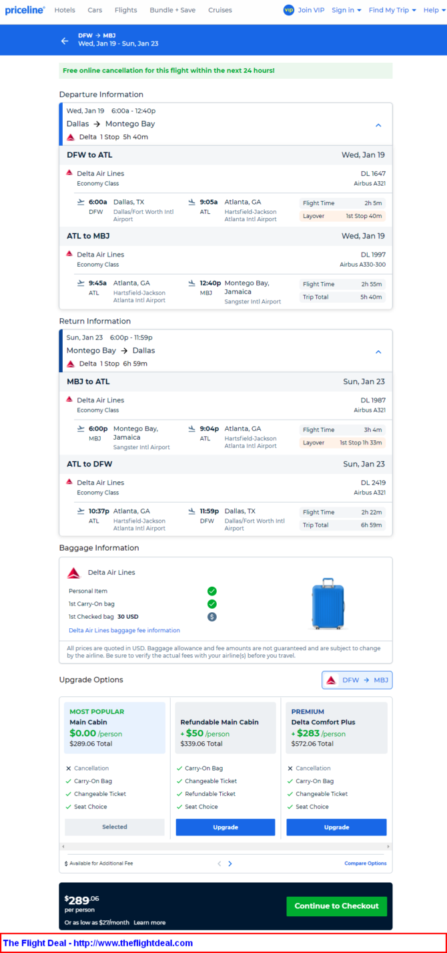
Task: Click the Delta logo in return summary
Action: [x=71, y=364]
